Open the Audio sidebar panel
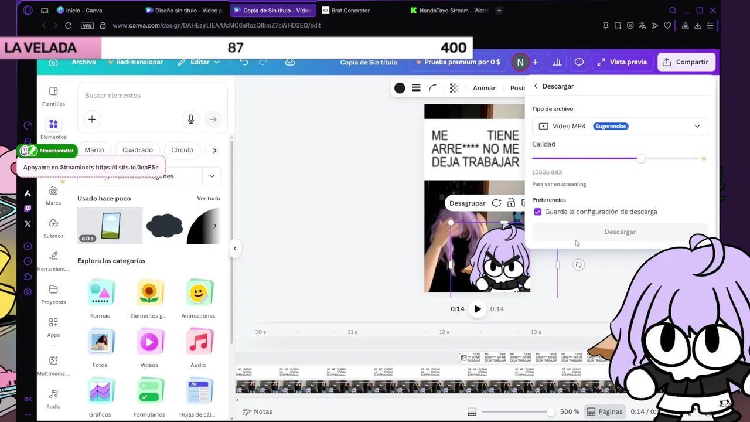Viewport: 750px width, 422px height. tap(53, 399)
